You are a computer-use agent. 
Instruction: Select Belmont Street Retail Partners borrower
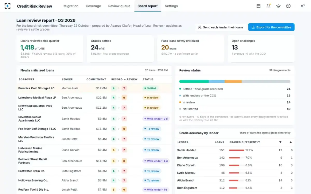tap(32, 161)
